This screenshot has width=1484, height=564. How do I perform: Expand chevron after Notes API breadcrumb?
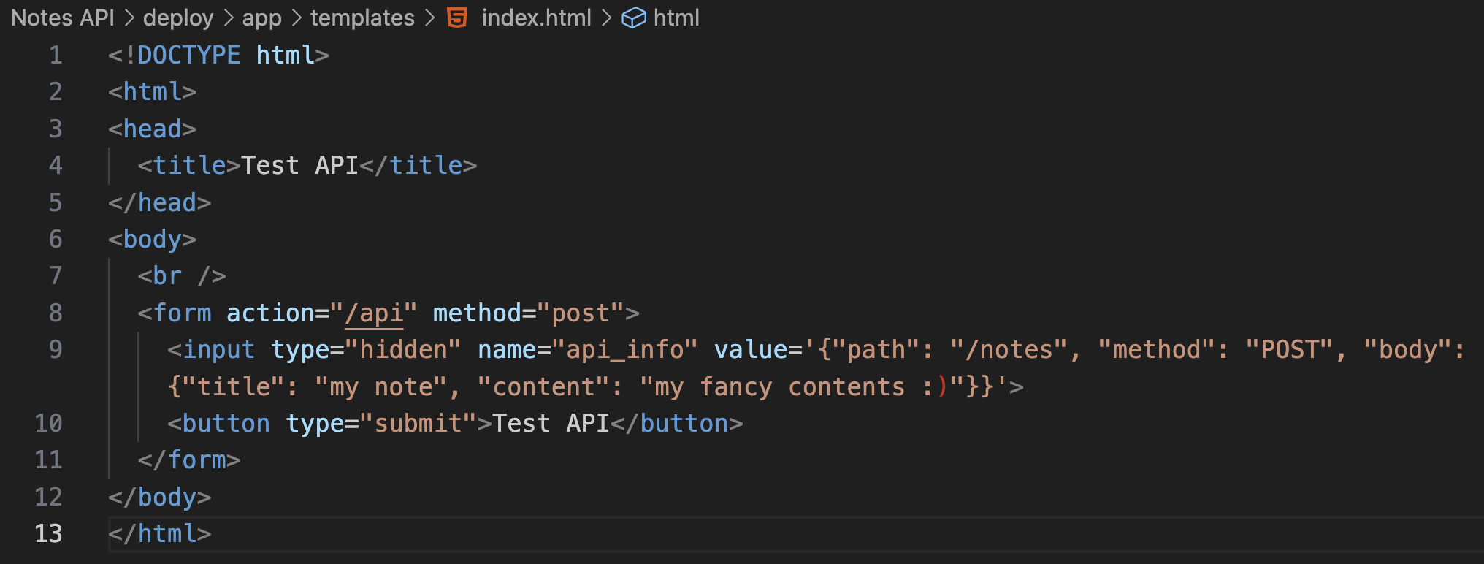[x=129, y=18]
